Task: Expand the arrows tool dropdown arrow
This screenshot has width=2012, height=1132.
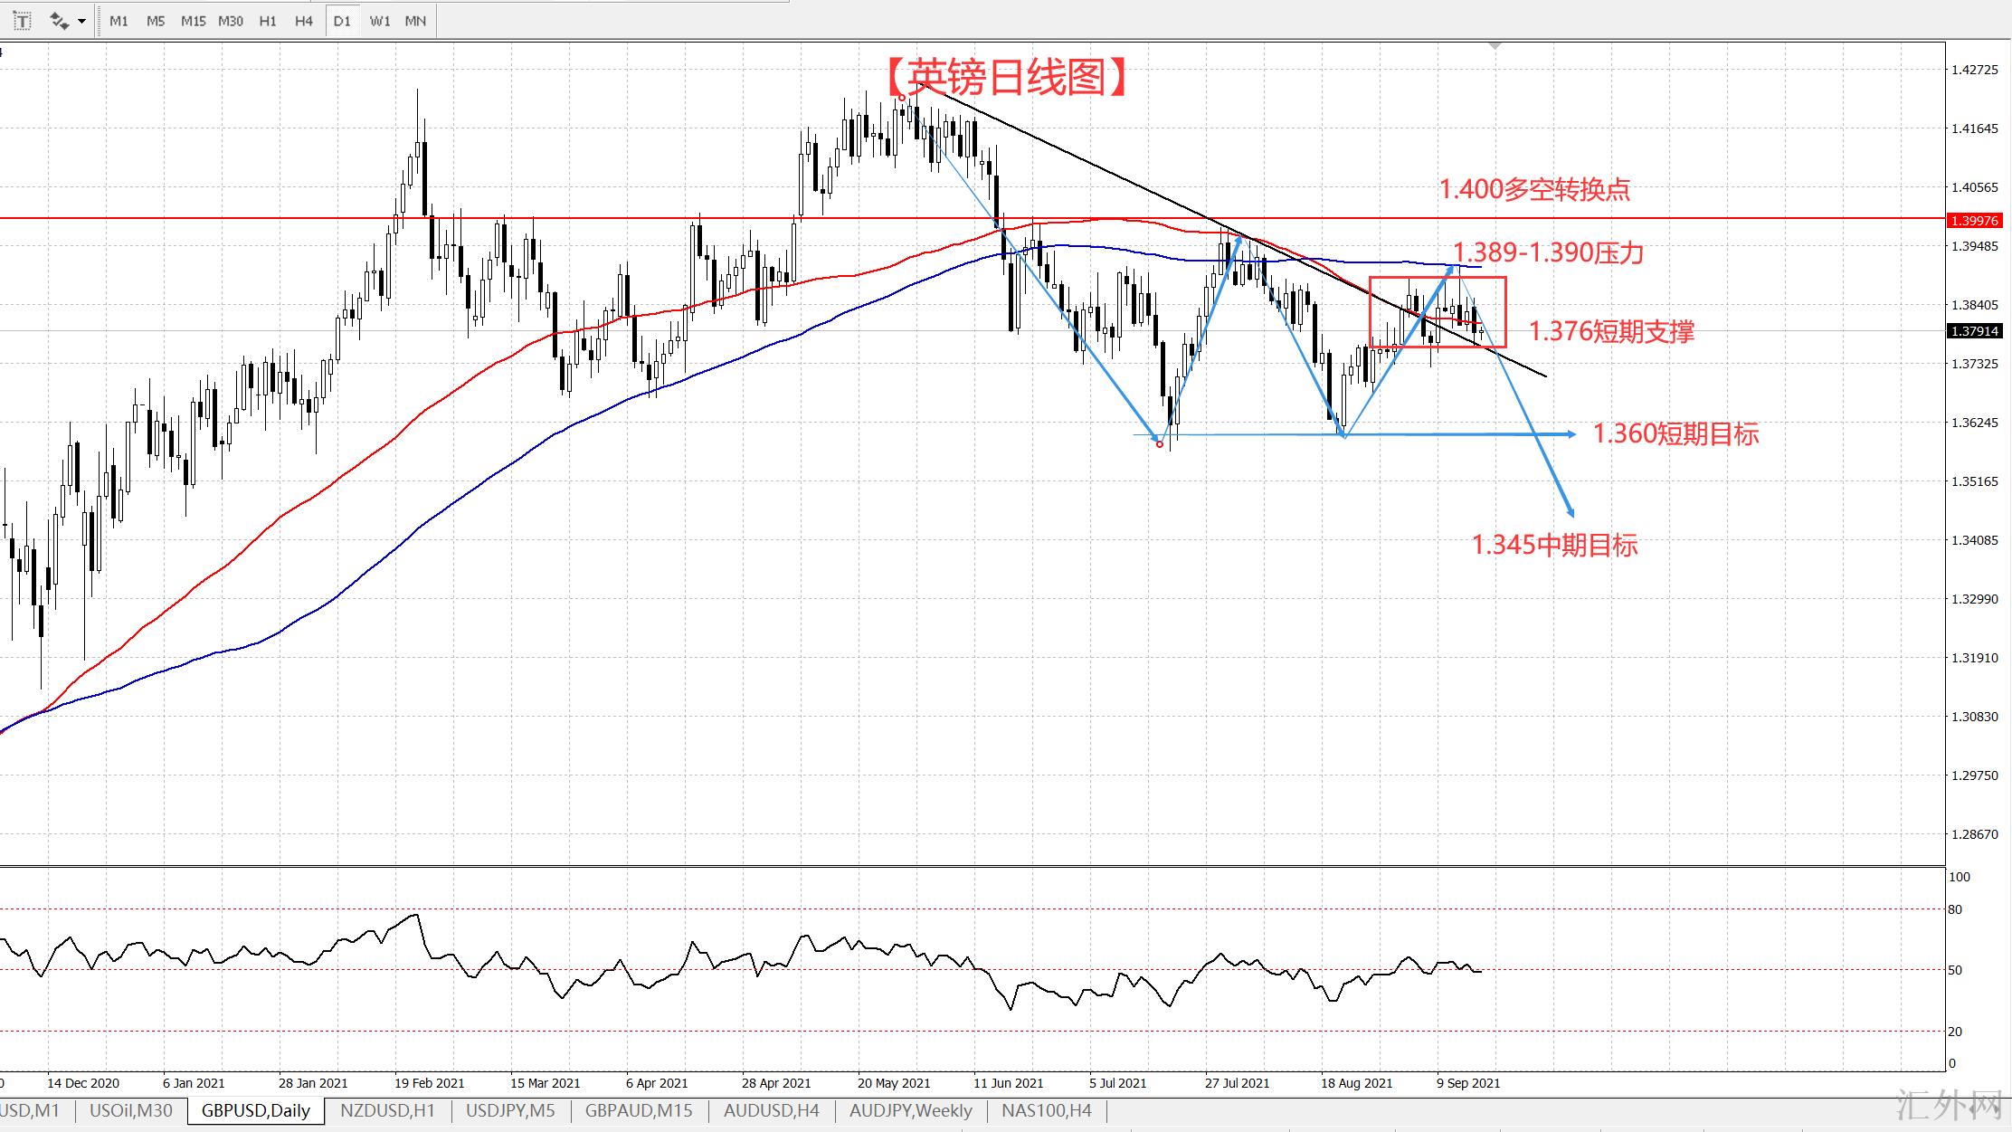Action: point(82,21)
